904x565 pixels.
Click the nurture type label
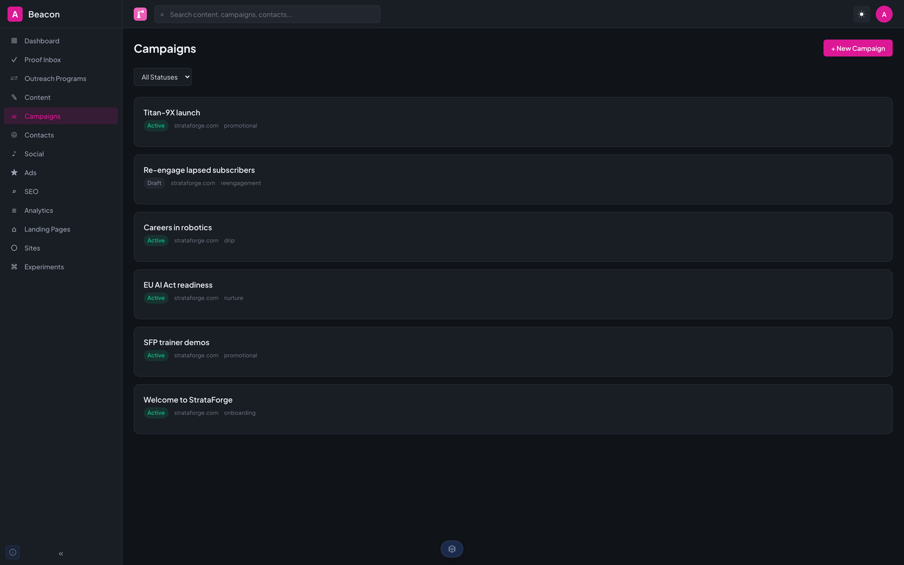point(234,298)
